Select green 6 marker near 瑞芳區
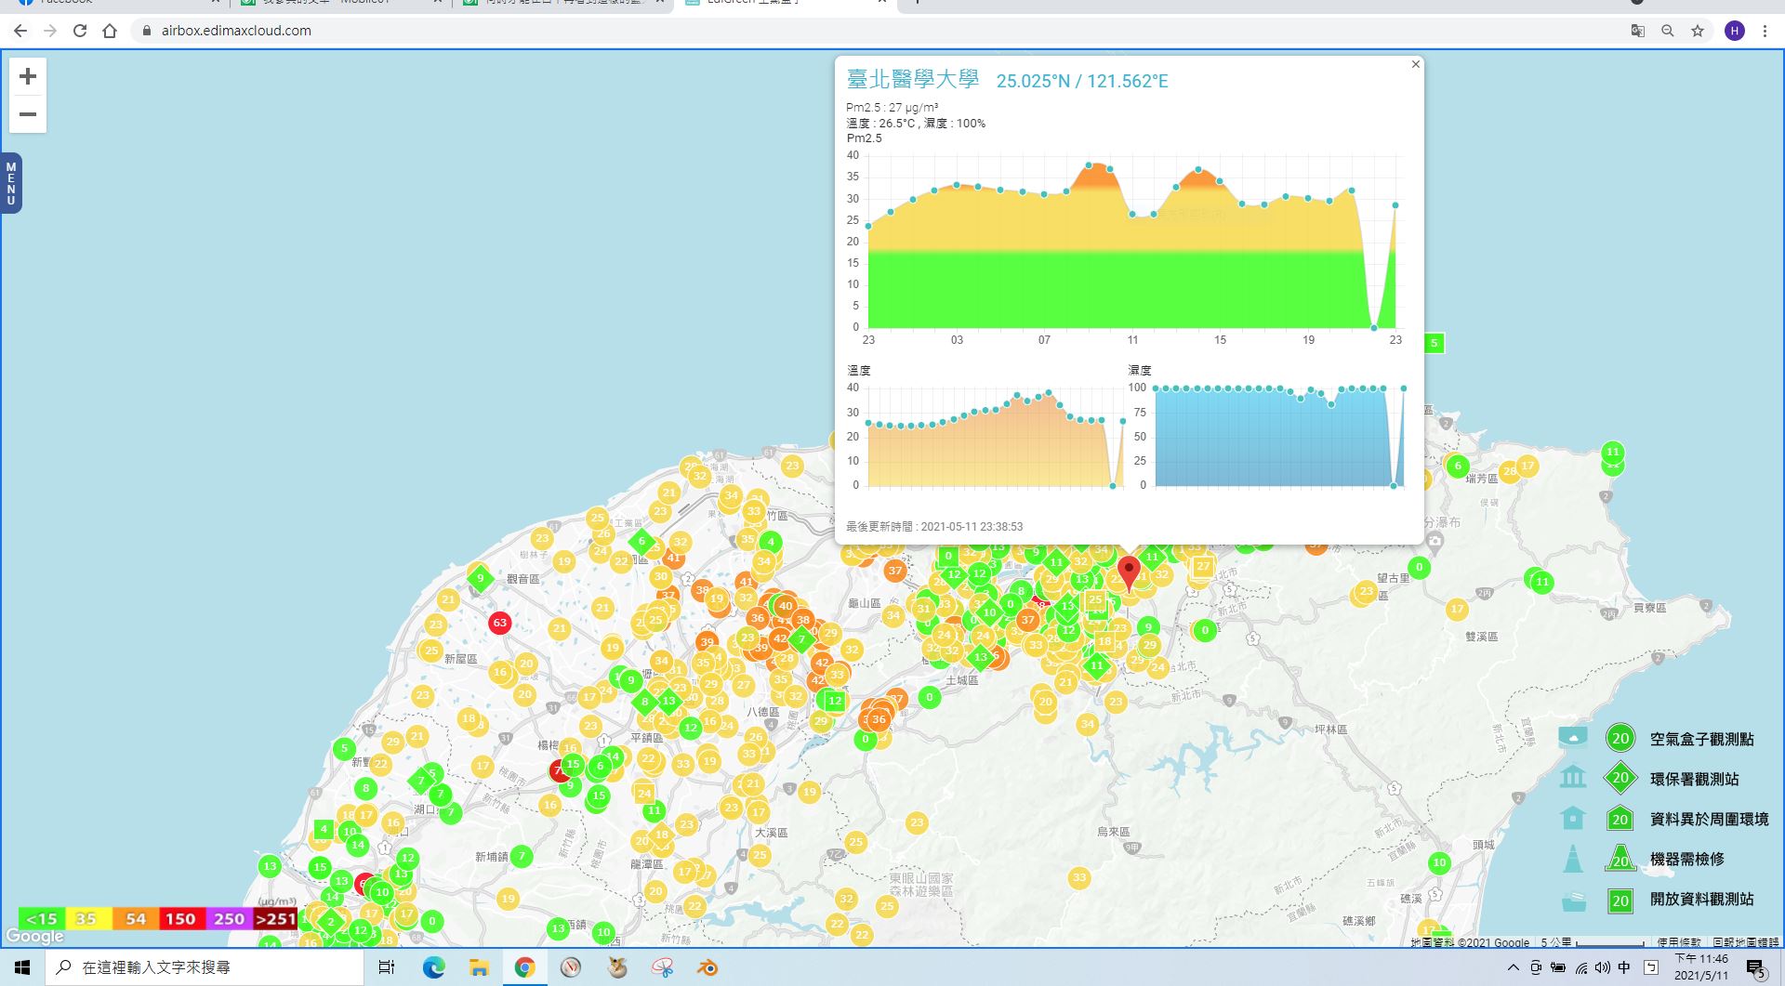 pyautogui.click(x=1458, y=466)
